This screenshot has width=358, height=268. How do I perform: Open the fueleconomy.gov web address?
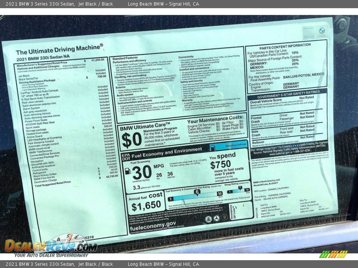153,226
